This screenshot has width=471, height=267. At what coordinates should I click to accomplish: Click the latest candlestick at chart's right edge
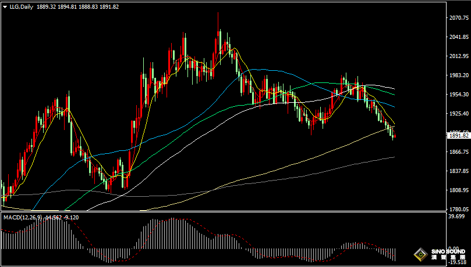(395, 135)
